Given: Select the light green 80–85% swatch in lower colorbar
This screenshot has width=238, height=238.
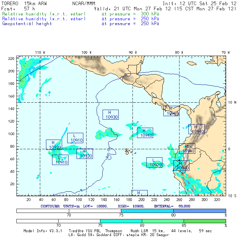Looking at the screenshot, I should 163,221.
